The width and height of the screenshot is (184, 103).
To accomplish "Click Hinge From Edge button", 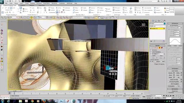I will coord(174,80).
